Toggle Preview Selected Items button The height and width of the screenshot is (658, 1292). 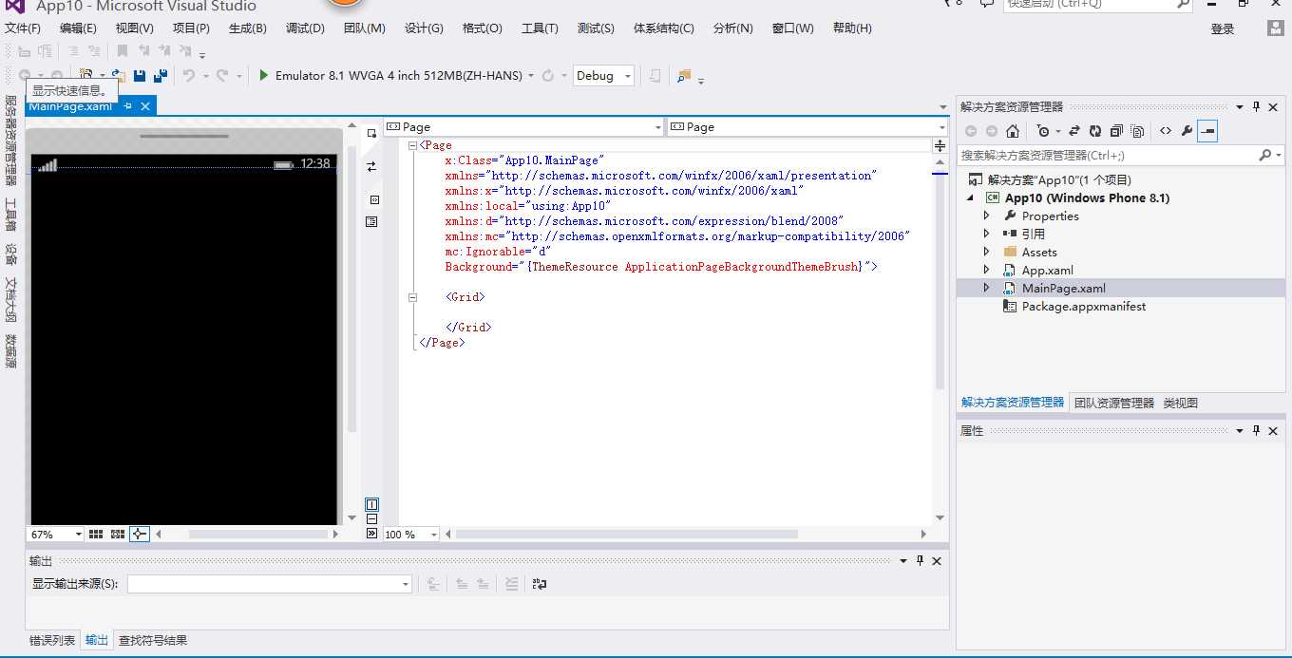pyautogui.click(x=1207, y=131)
